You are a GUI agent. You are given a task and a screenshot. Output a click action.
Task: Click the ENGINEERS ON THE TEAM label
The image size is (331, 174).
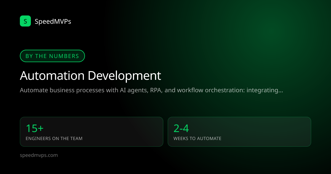pos(54,139)
